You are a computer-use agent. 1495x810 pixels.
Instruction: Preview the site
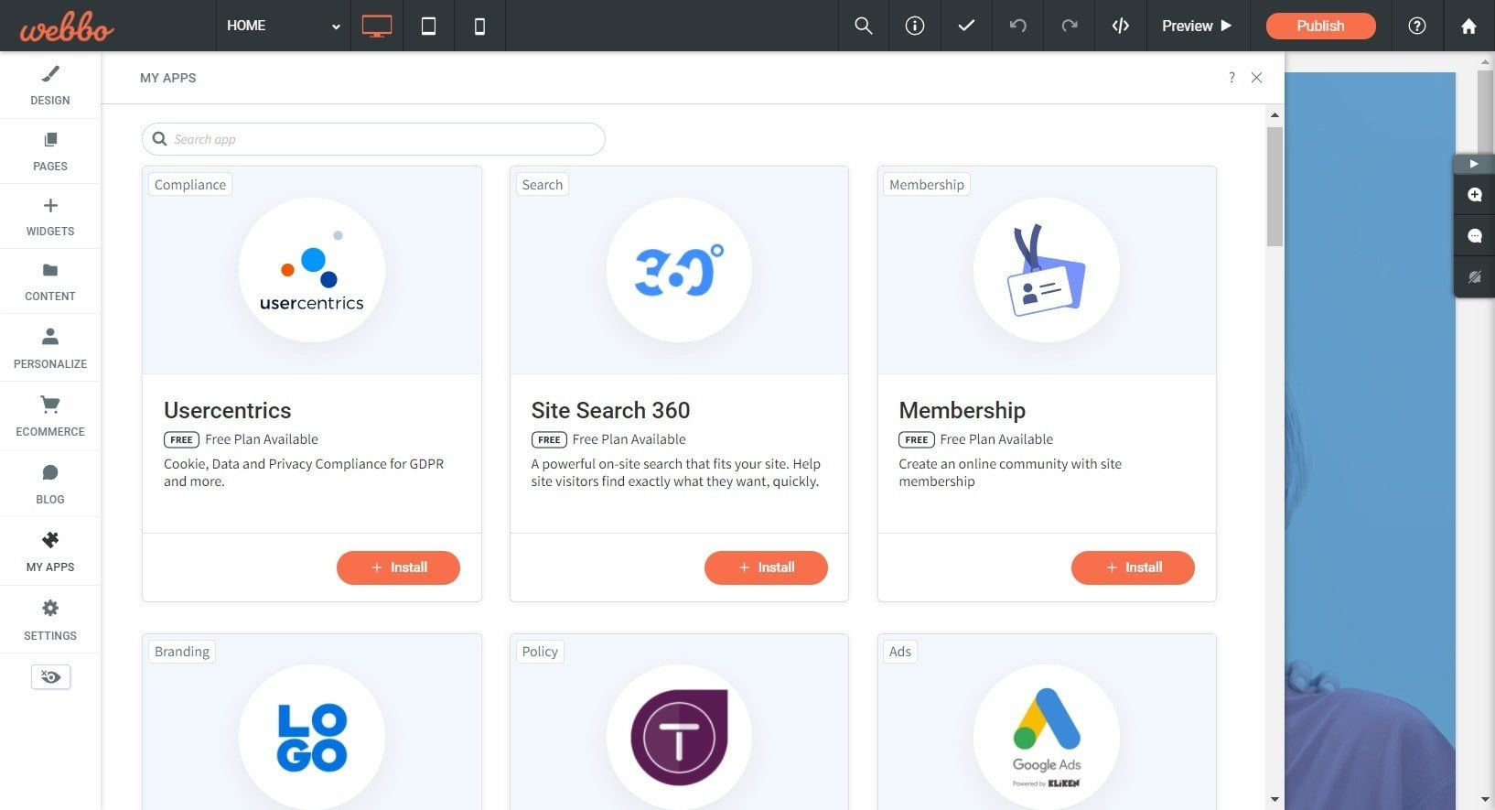tap(1197, 26)
